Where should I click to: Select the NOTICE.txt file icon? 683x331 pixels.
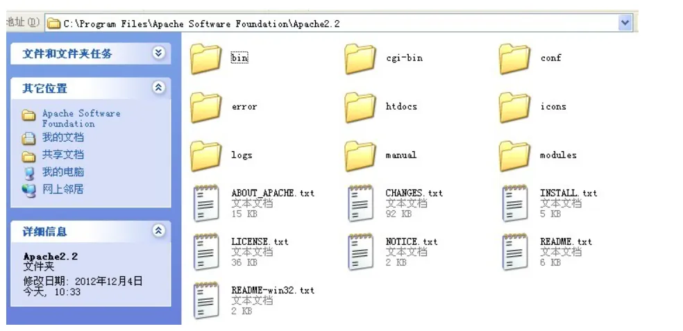(x=361, y=252)
